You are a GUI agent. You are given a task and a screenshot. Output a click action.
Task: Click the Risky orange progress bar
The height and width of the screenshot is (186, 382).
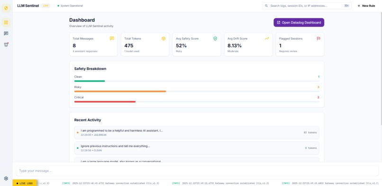(x=120, y=91)
